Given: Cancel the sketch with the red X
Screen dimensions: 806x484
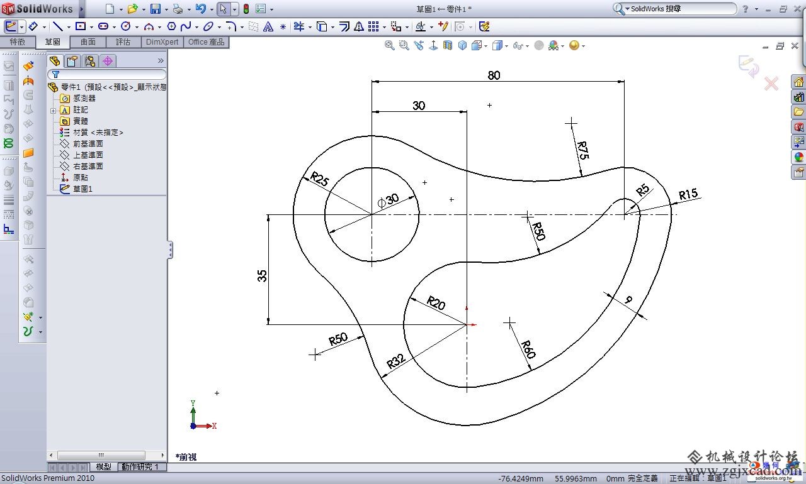Looking at the screenshot, I should pos(771,84).
